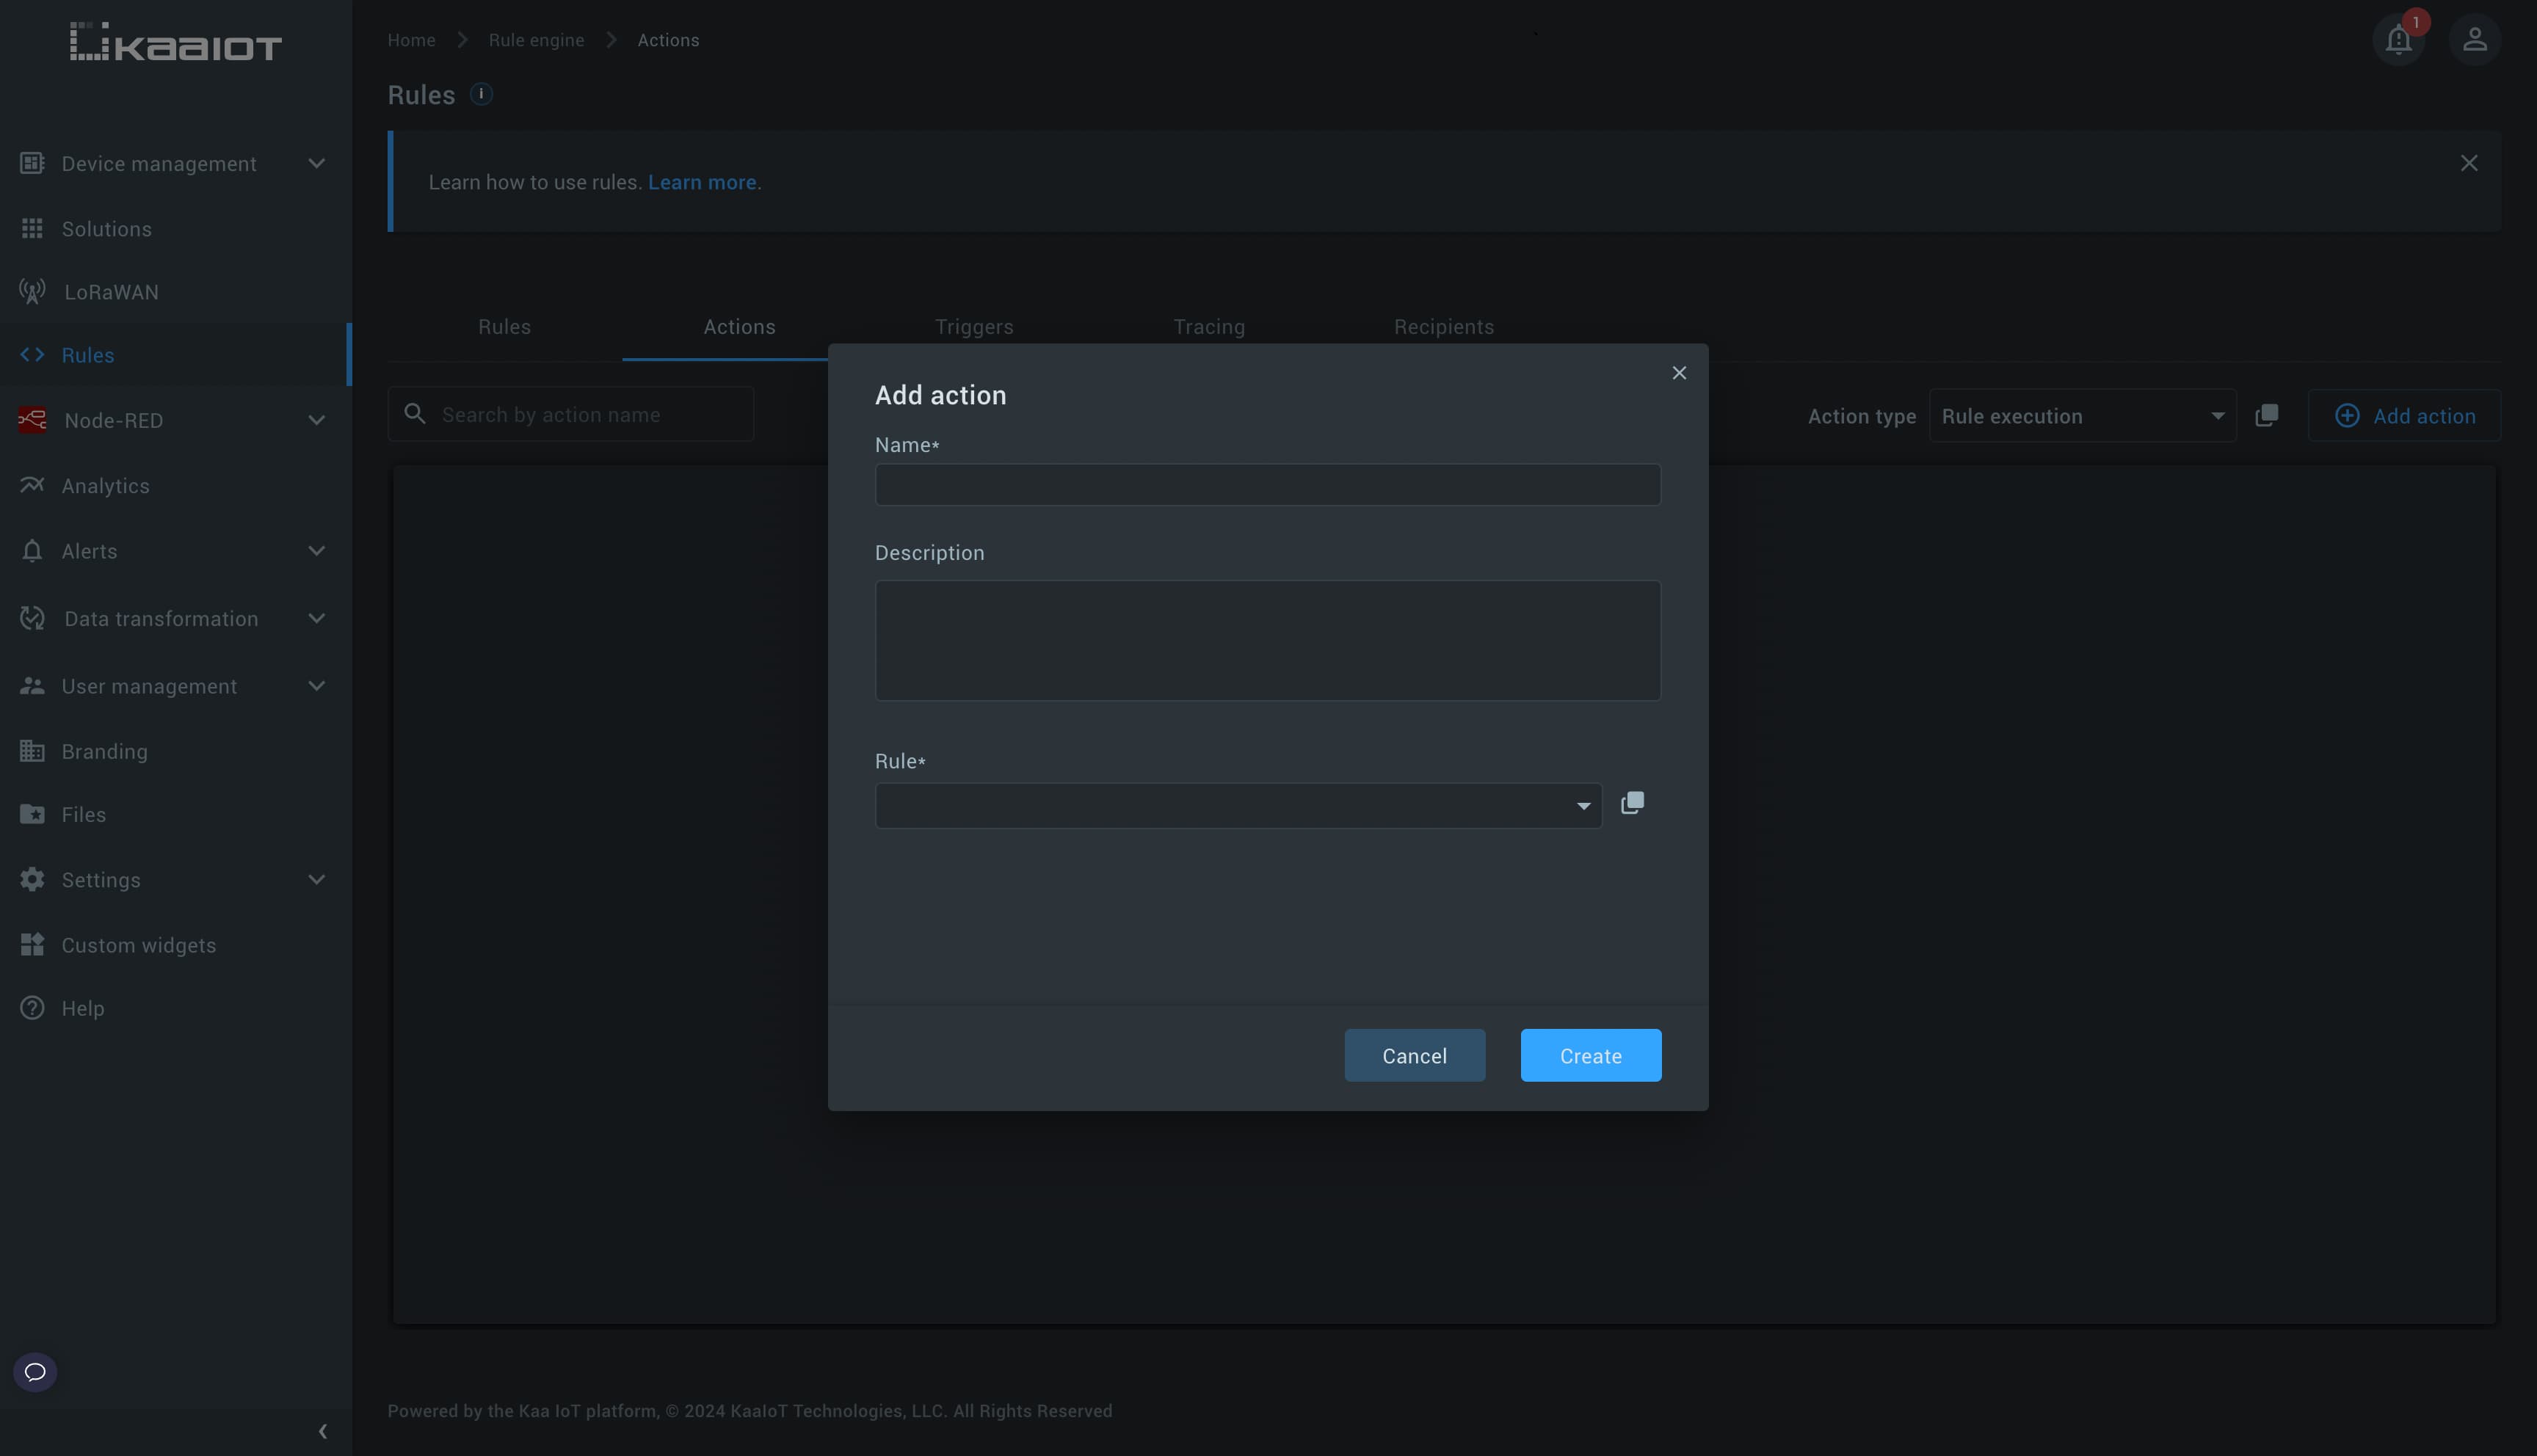Click the copy icon beside Action type
The width and height of the screenshot is (2537, 1456).
2267,415
